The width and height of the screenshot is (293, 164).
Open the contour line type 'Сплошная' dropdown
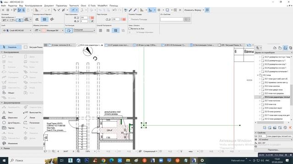coord(84,30)
